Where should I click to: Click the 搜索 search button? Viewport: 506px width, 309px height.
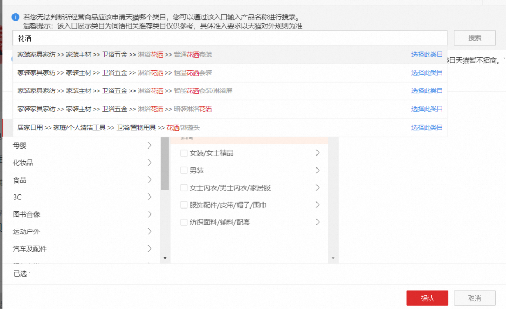474,38
